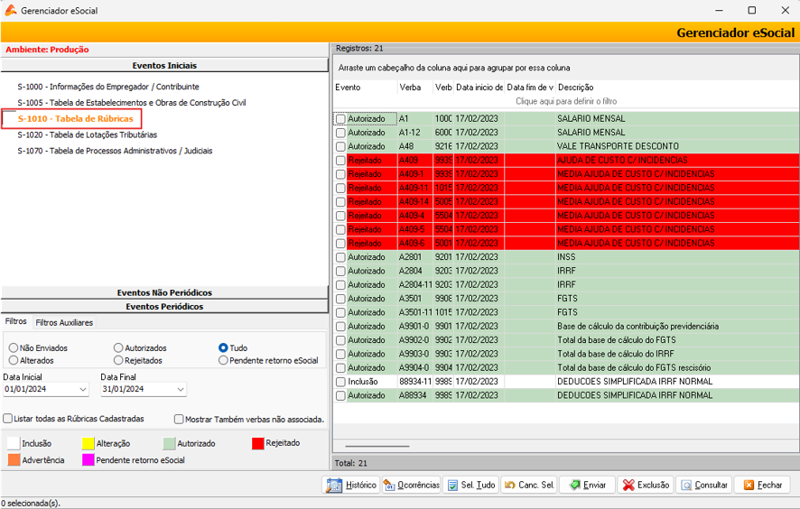Open S-1000 Informações do Empregador event
800x509 pixels.
point(108,87)
